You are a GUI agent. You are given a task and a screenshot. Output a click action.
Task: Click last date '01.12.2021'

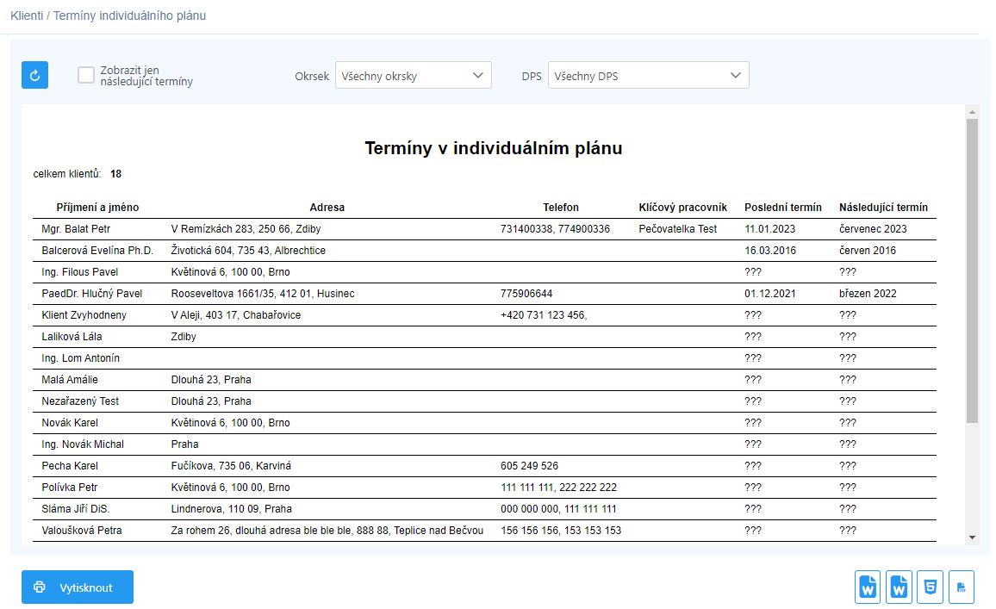click(770, 294)
